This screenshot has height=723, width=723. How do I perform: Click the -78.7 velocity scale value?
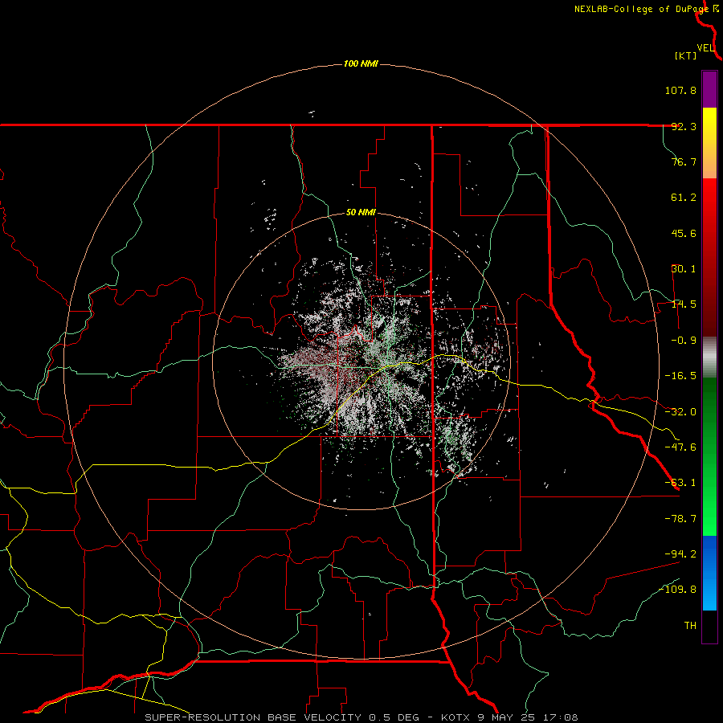(680, 519)
